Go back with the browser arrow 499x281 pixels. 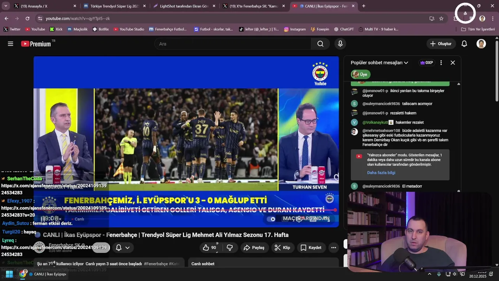(x=6, y=18)
